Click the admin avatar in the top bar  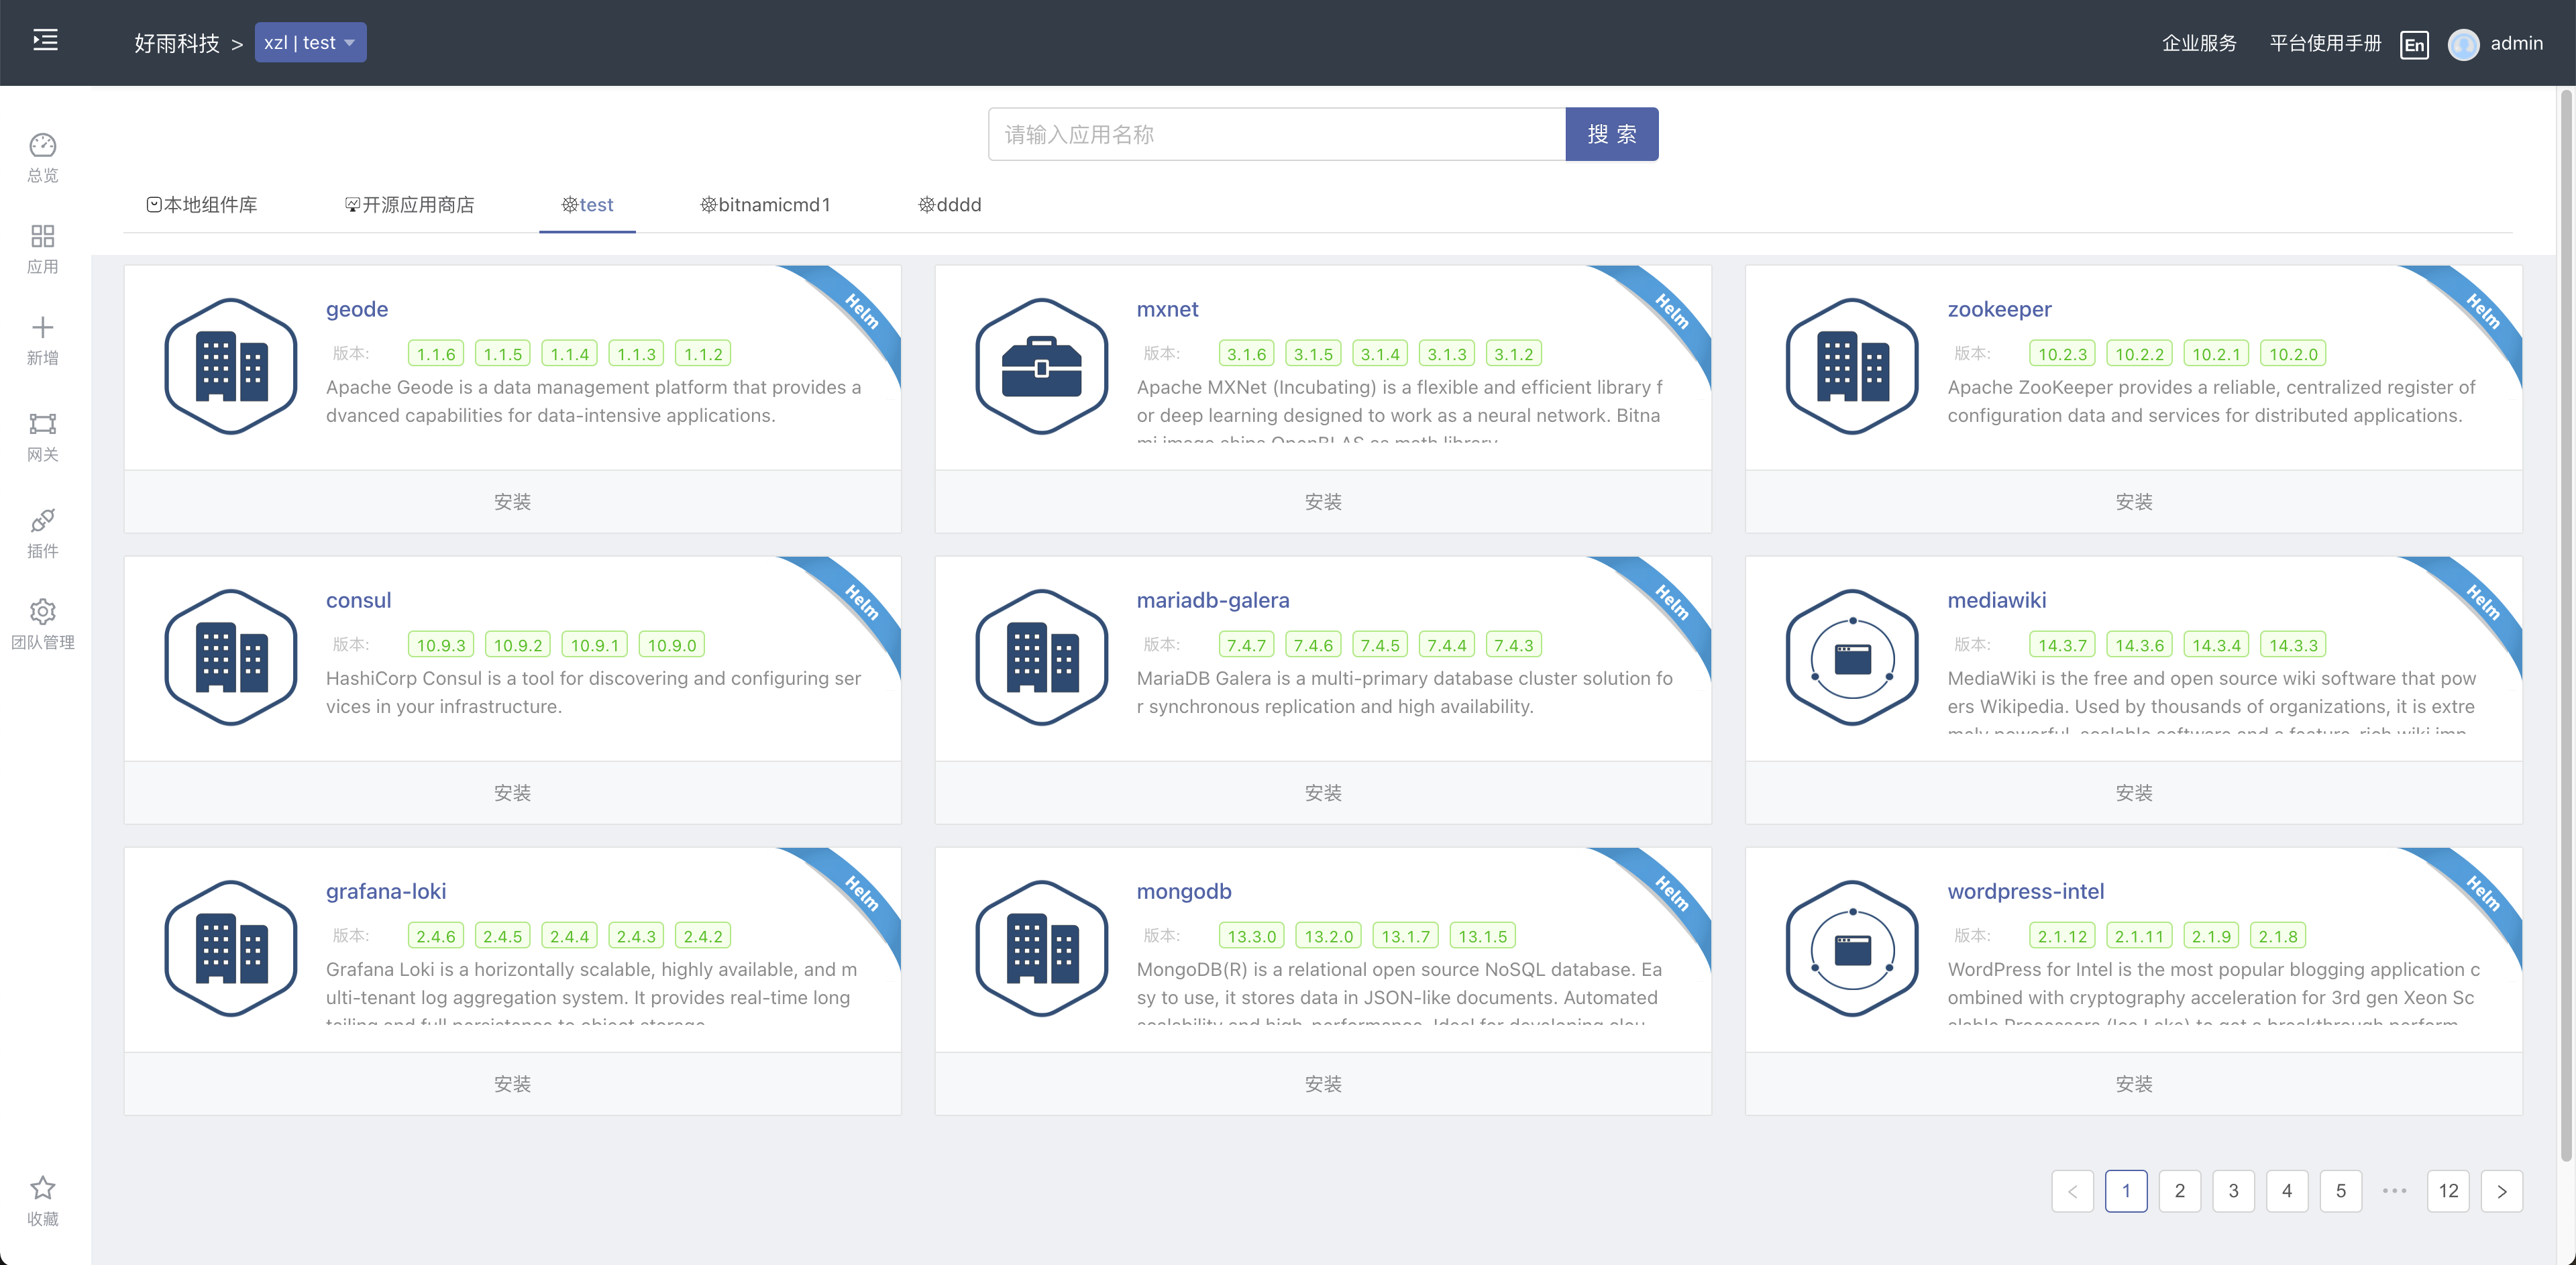tap(2464, 43)
